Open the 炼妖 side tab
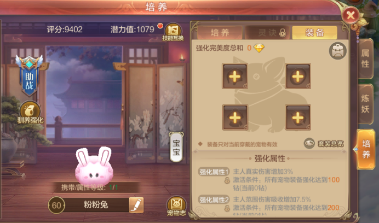This screenshot has height=223, width=379. [365, 104]
